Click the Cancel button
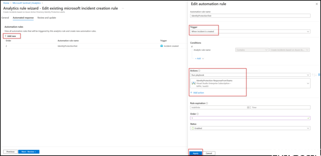The width and height of the screenshot is (321, 156). point(209,153)
